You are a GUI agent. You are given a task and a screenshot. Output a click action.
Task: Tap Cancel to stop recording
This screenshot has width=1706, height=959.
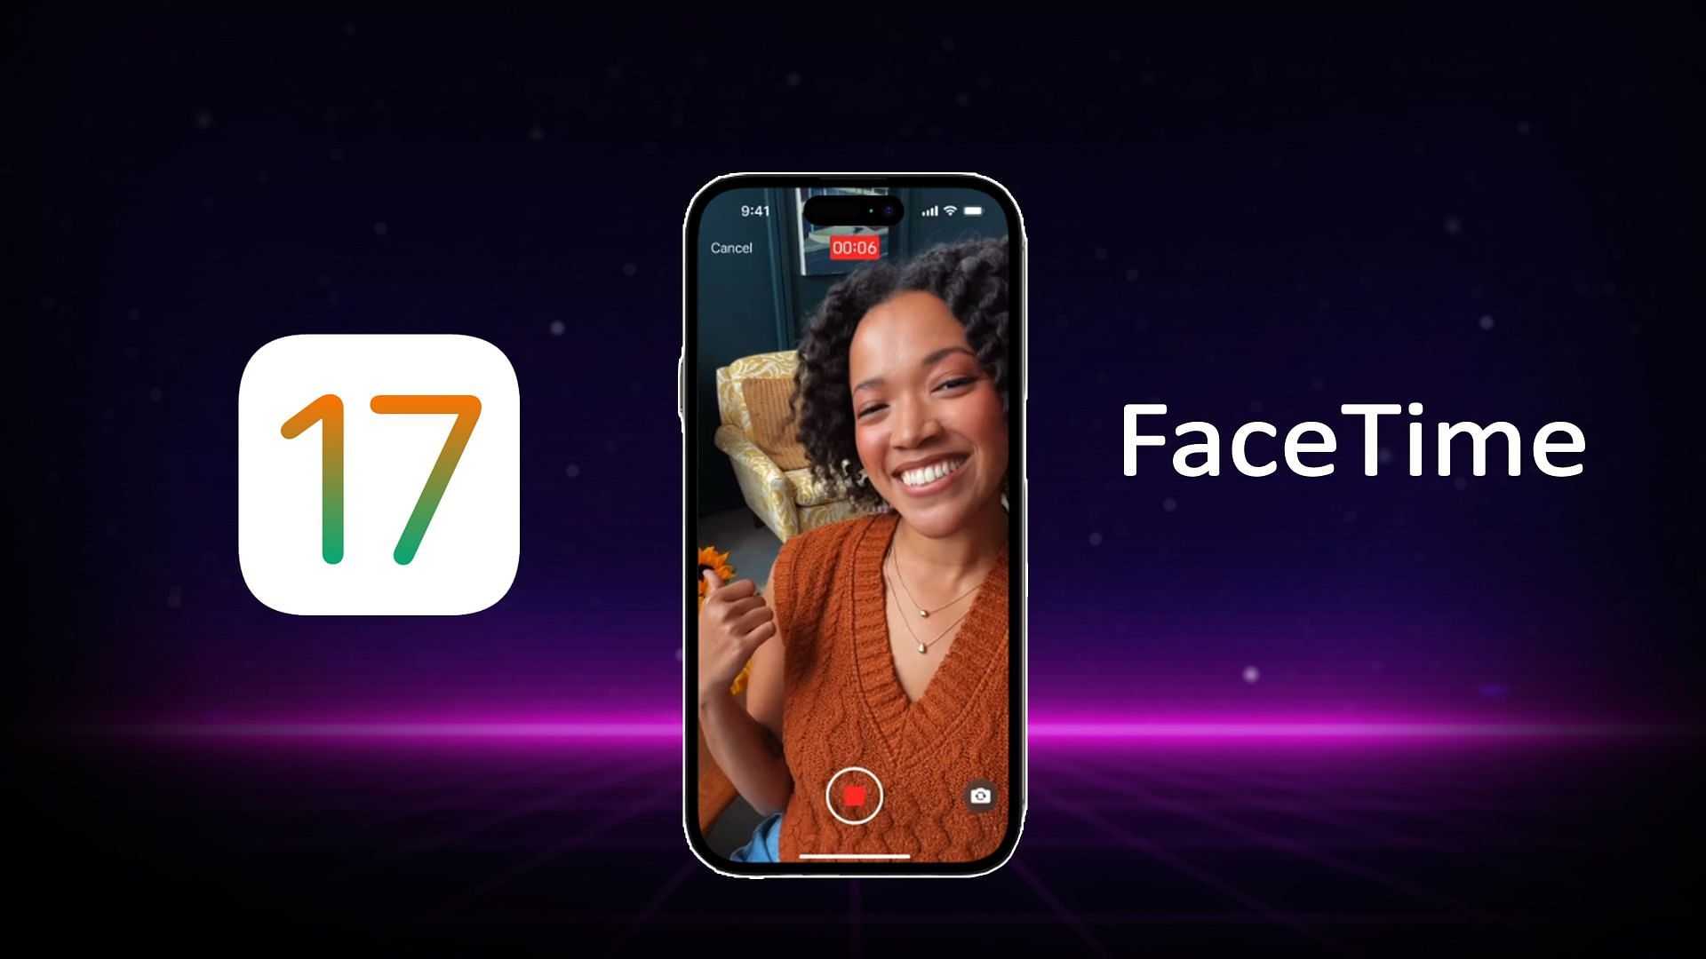tap(732, 247)
